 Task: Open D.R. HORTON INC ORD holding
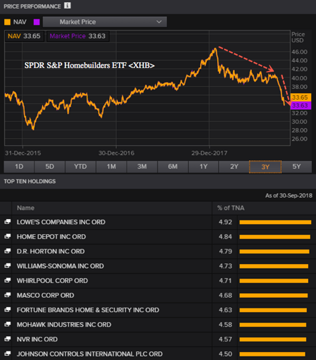click(x=51, y=251)
